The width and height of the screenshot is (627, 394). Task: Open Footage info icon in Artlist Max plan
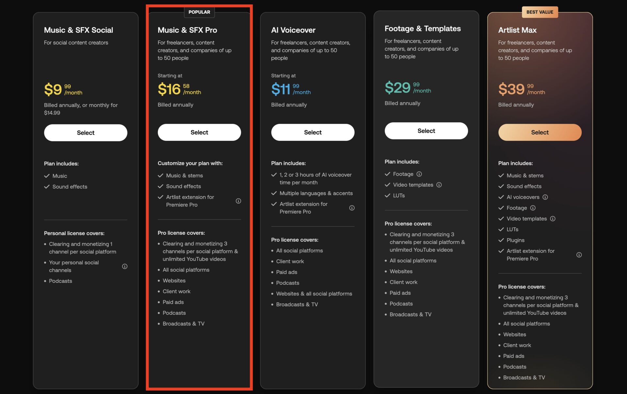pyautogui.click(x=533, y=208)
